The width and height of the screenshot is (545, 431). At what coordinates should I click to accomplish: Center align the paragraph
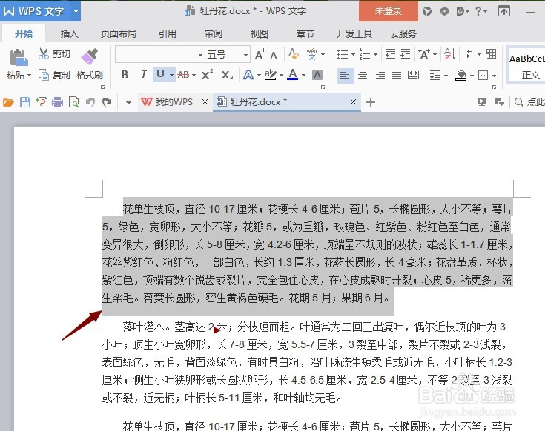(363, 76)
